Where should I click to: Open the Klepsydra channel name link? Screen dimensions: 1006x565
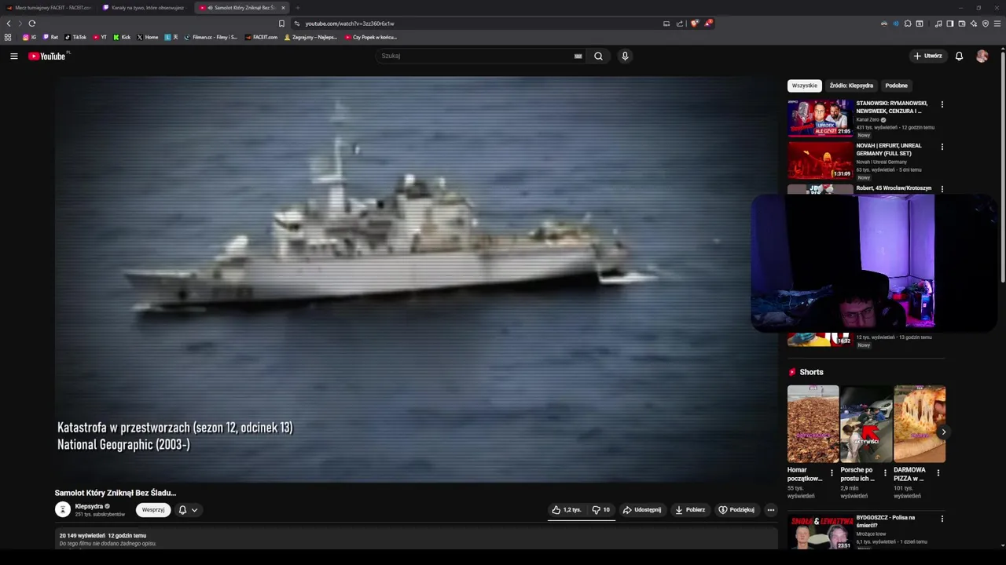89,506
